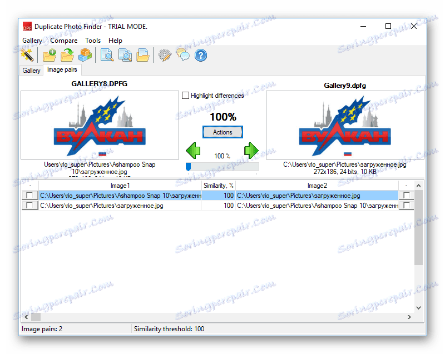This screenshot has width=445, height=354.
Task: Adjust the similarity zoom slider handle
Action: [x=188, y=167]
